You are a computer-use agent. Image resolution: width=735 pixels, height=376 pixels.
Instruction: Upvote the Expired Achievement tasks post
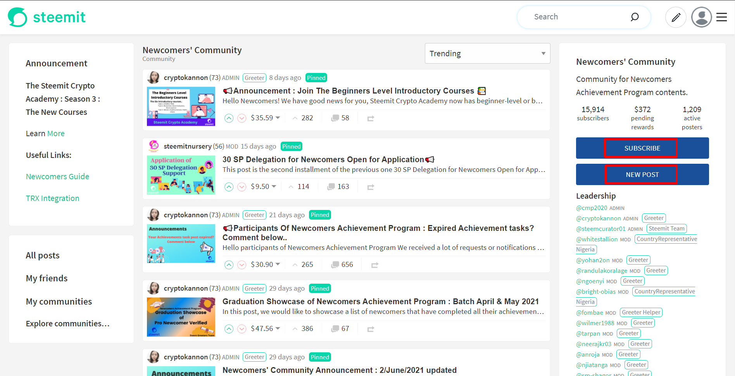coord(229,265)
